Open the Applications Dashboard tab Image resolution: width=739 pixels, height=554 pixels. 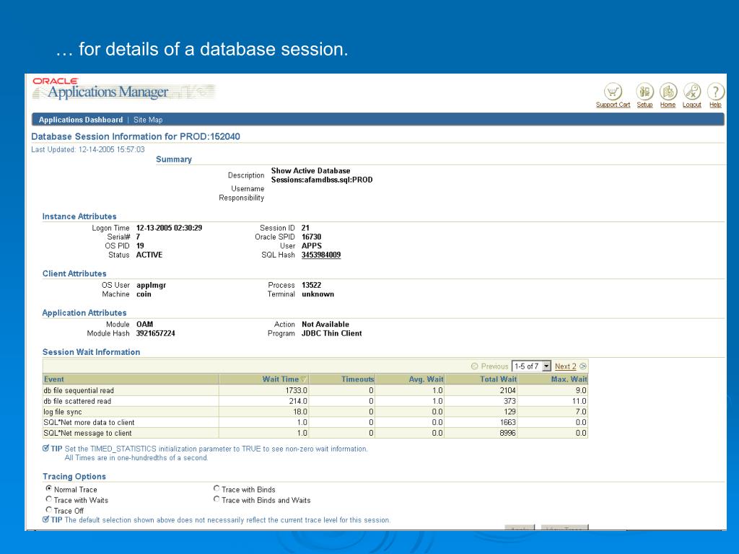(x=81, y=120)
